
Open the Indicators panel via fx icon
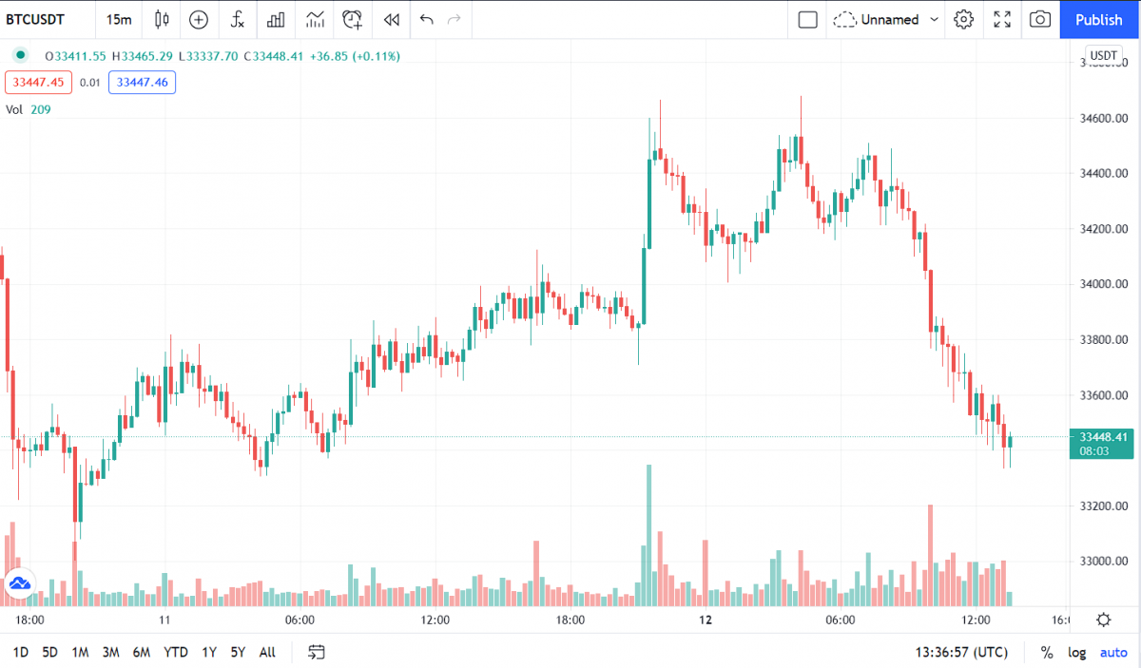237,19
